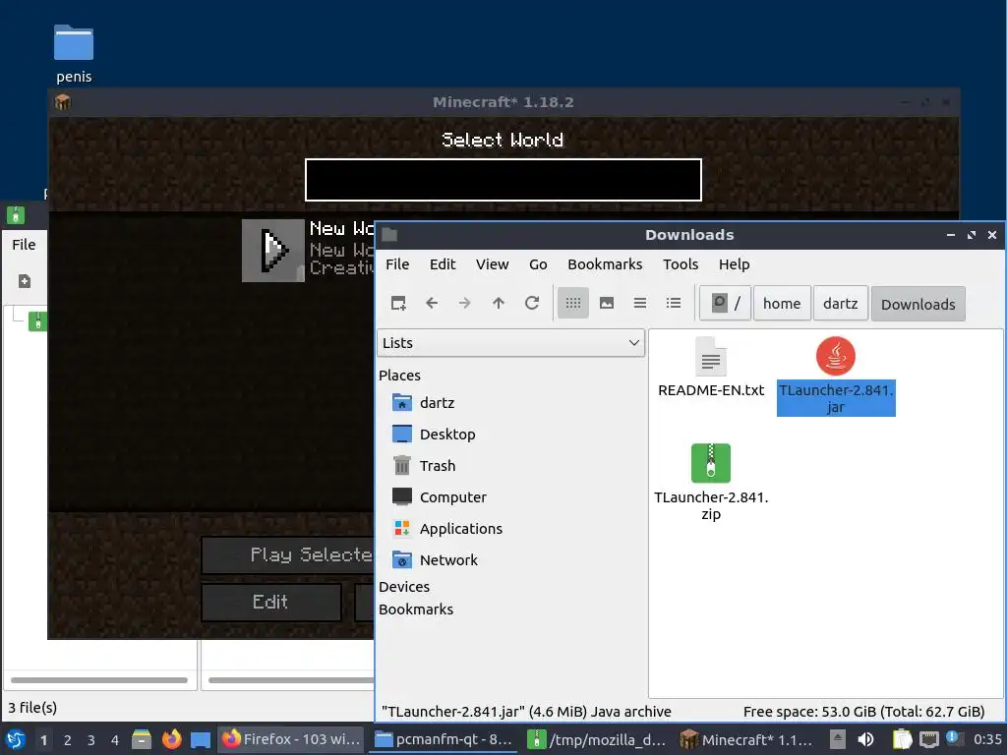Click new archive icon in archive manager
Screen dimensions: 1007x755
(25, 281)
